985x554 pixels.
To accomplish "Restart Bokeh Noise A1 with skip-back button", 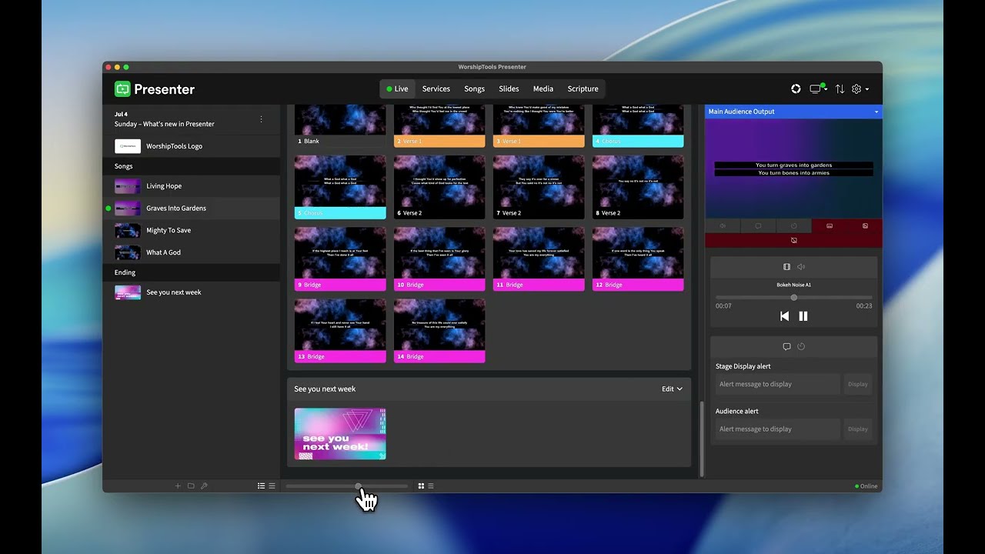I will (784, 316).
